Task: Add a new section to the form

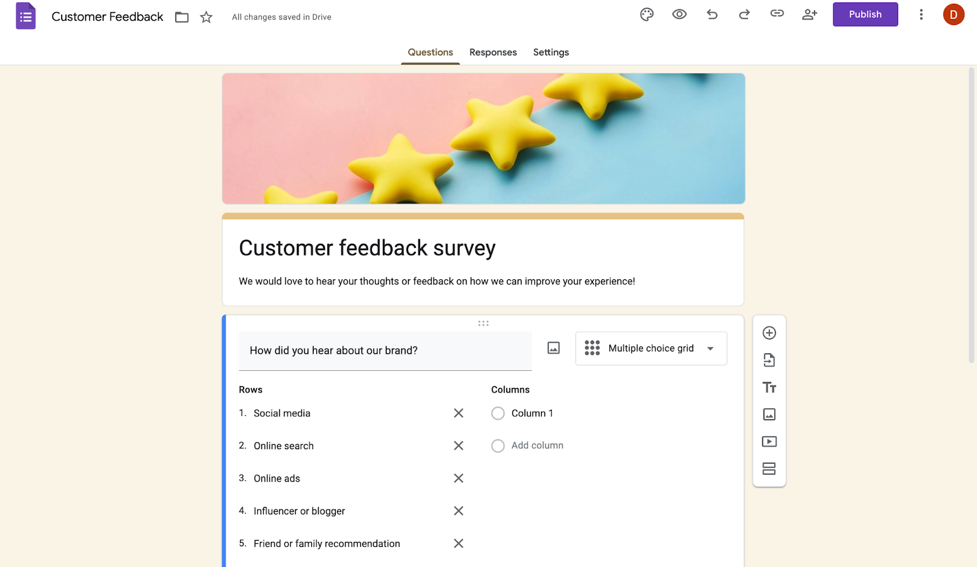Action: pyautogui.click(x=769, y=468)
